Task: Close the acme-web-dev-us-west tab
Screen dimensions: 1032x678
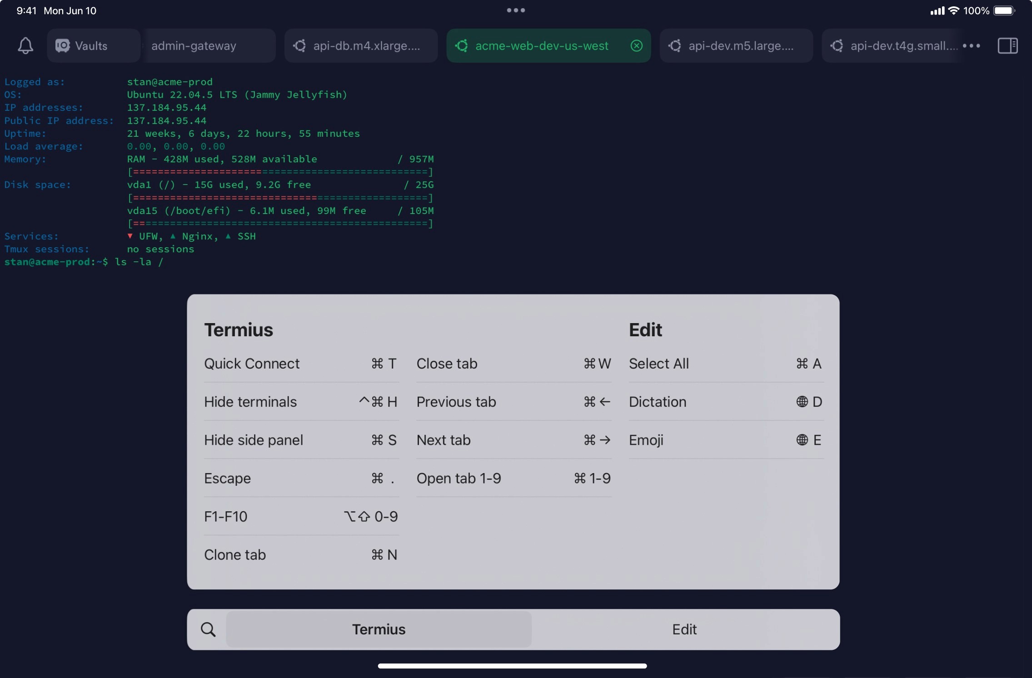Action: pos(637,45)
